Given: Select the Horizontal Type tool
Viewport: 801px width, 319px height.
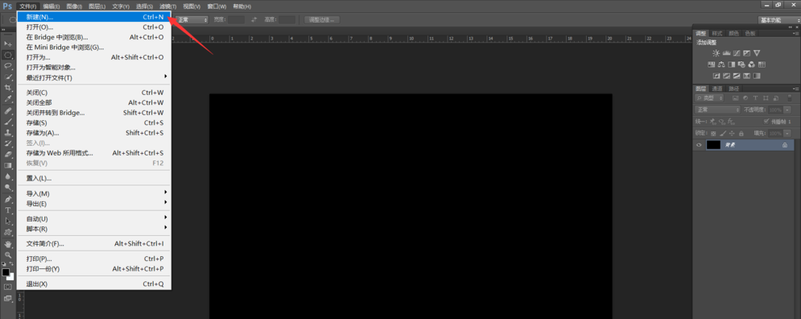Looking at the screenshot, I should coord(8,210).
